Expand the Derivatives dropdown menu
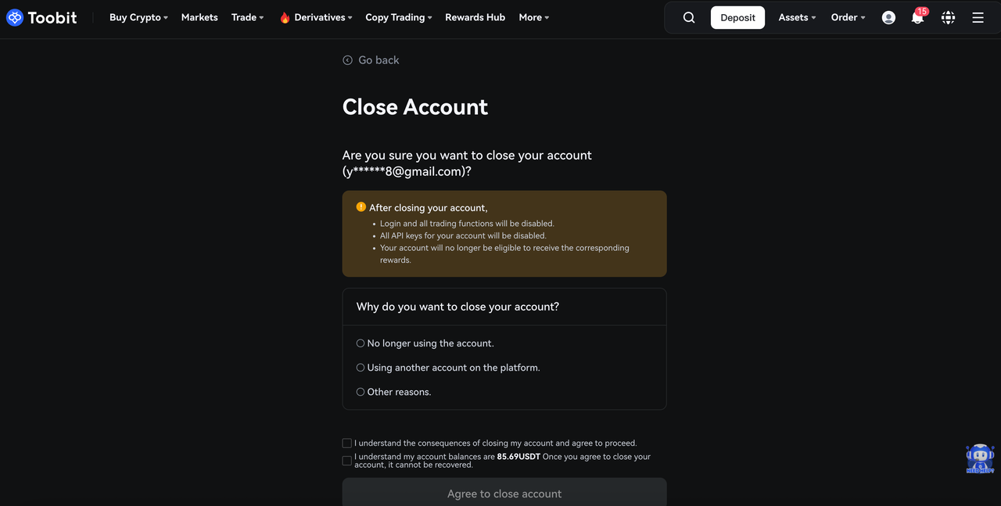The image size is (1001, 506). pos(316,17)
